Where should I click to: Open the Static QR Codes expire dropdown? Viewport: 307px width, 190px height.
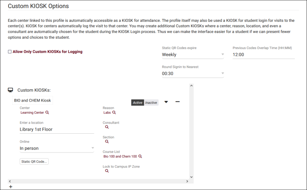point(193,55)
